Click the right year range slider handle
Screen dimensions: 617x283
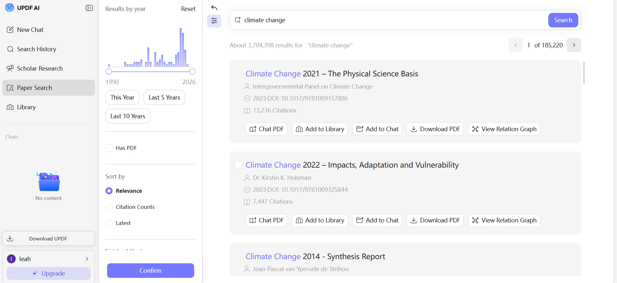[193, 72]
